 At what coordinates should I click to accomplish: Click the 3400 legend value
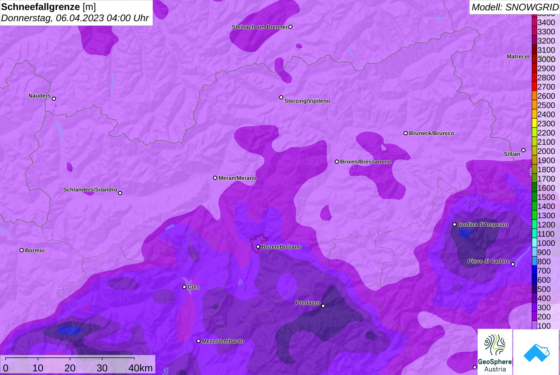(x=546, y=22)
